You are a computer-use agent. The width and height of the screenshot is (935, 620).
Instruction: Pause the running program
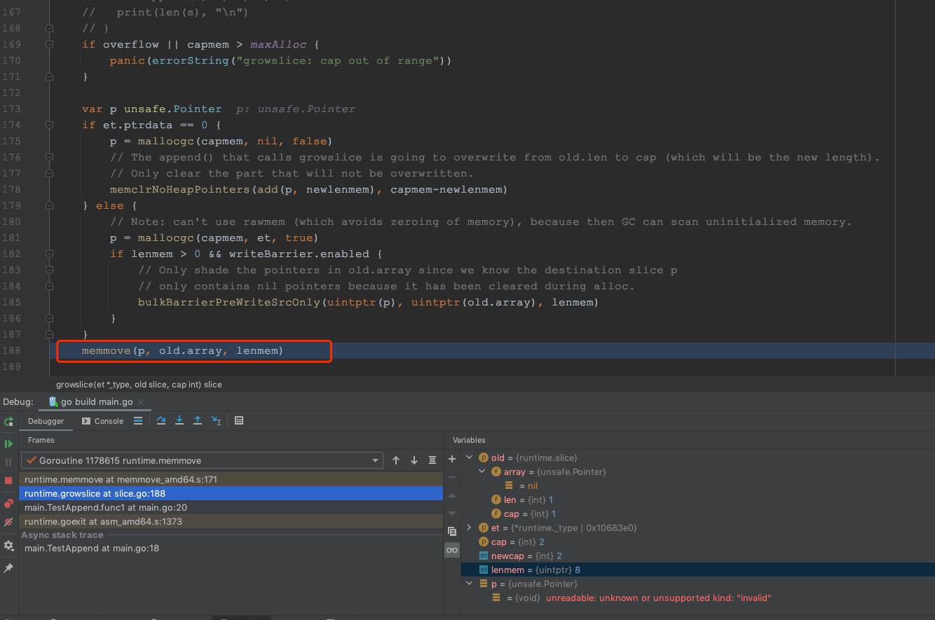8,462
